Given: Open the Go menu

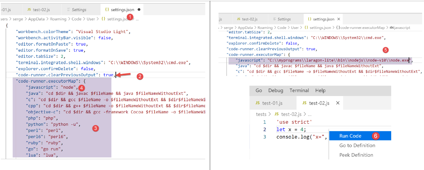Looking at the screenshot, I should 259,91.
